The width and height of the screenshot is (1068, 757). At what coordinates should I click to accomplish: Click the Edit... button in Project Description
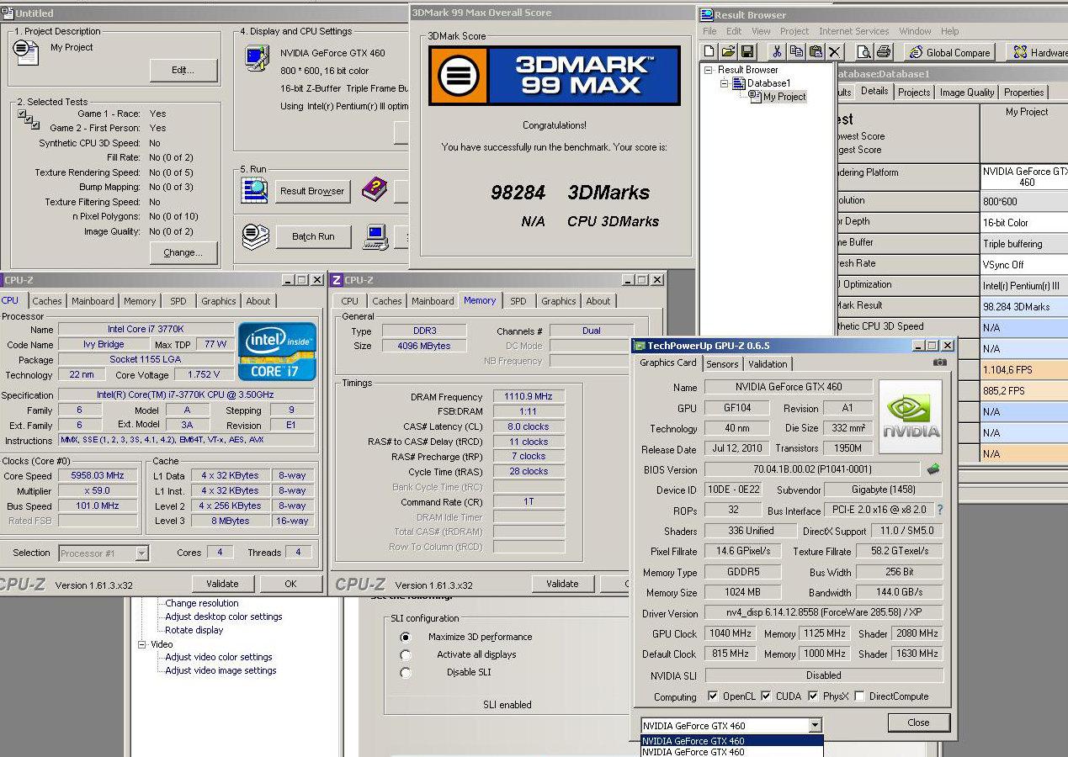click(183, 70)
